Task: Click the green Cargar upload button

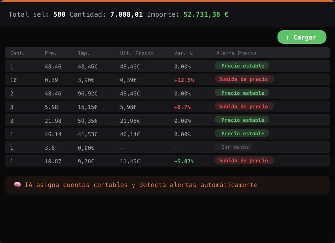Action: click(x=302, y=37)
